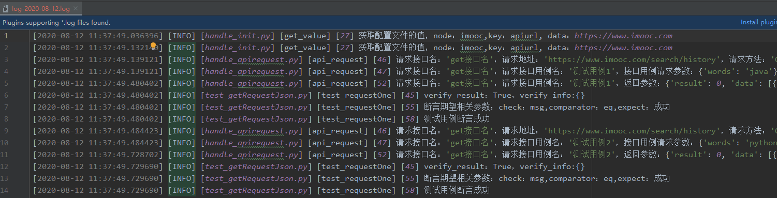Click line number 8 in the gutter
Image resolution: width=777 pixels, height=198 pixels.
click(6, 119)
